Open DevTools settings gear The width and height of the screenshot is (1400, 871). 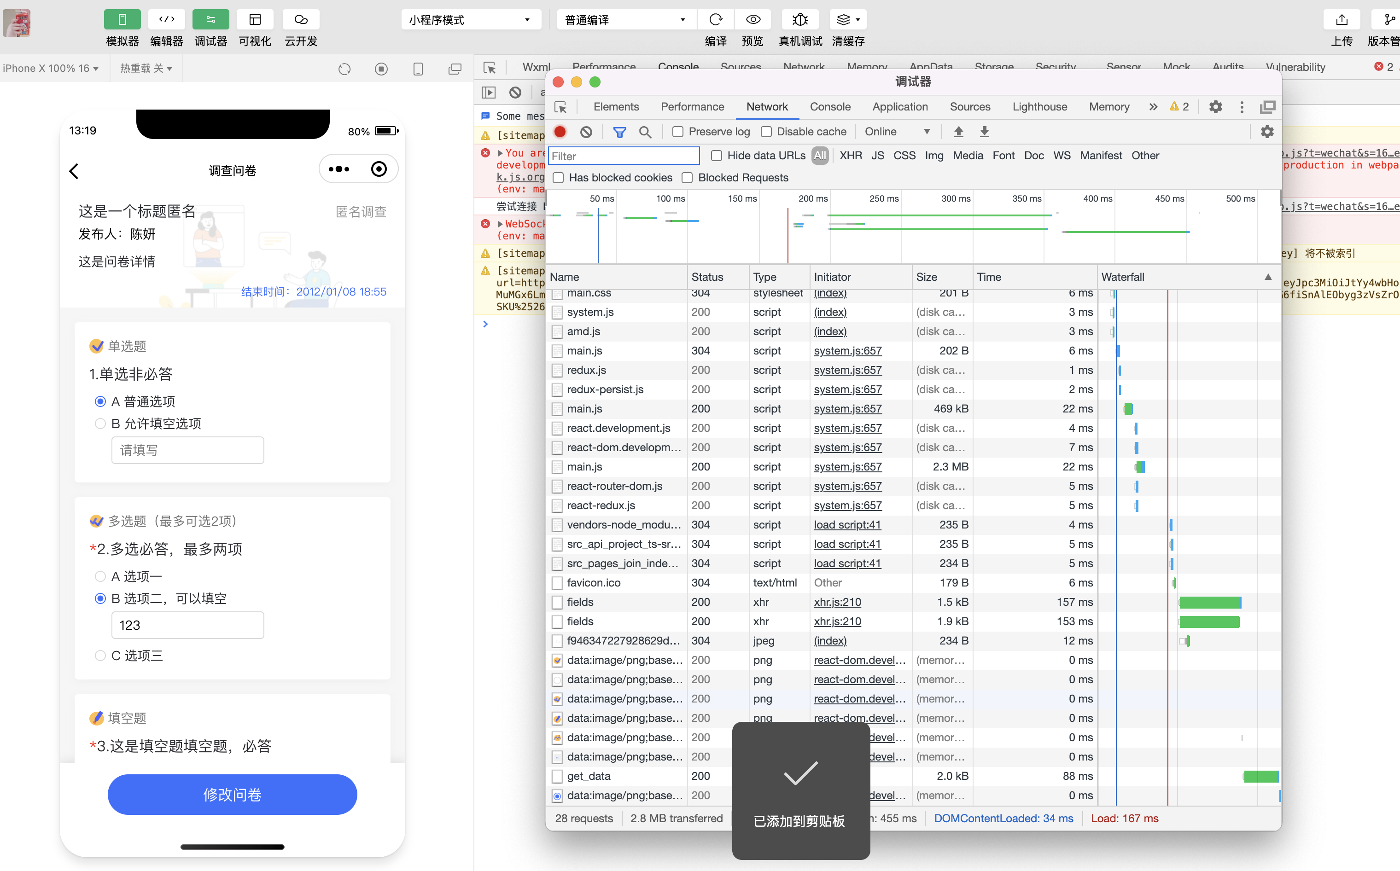(1215, 107)
